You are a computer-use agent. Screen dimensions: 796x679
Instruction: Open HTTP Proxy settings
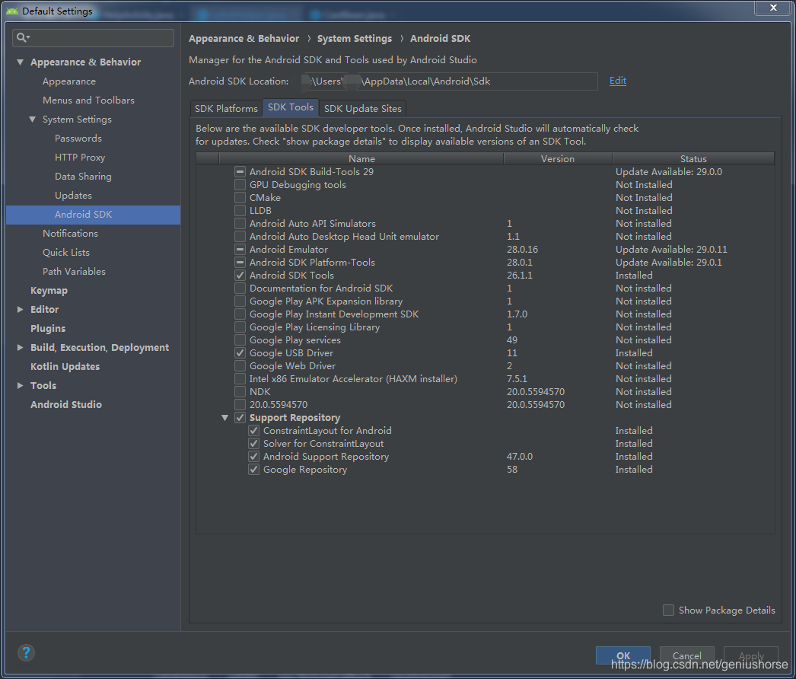[80, 158]
